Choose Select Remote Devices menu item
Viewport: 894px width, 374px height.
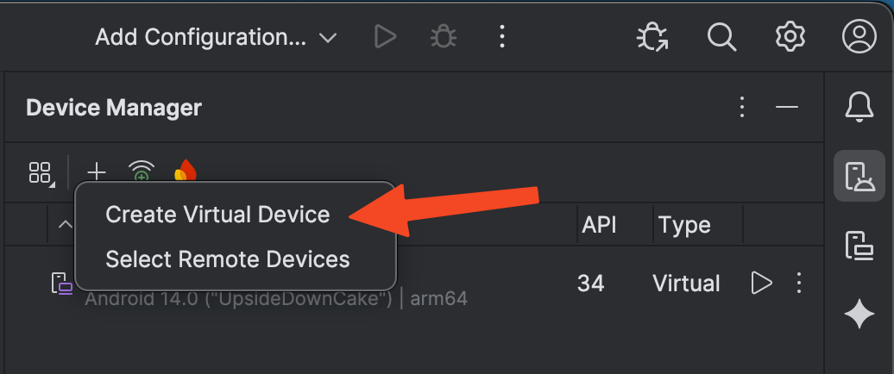click(x=227, y=259)
